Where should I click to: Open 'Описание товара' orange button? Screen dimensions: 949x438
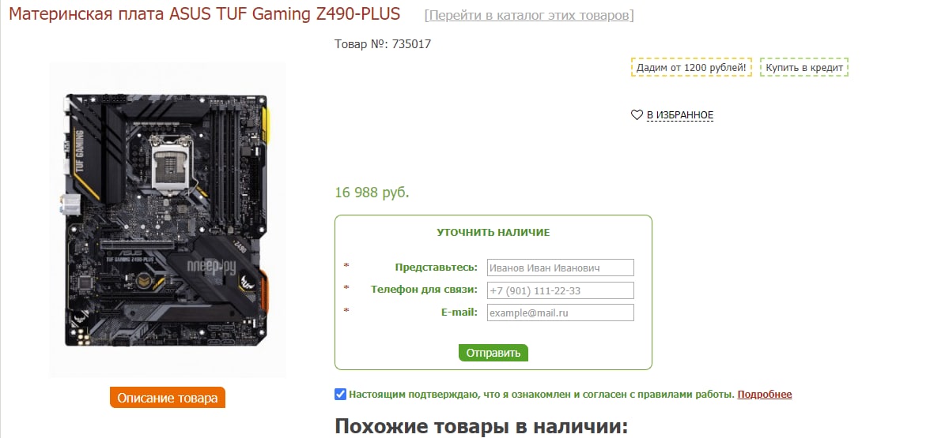tap(168, 398)
